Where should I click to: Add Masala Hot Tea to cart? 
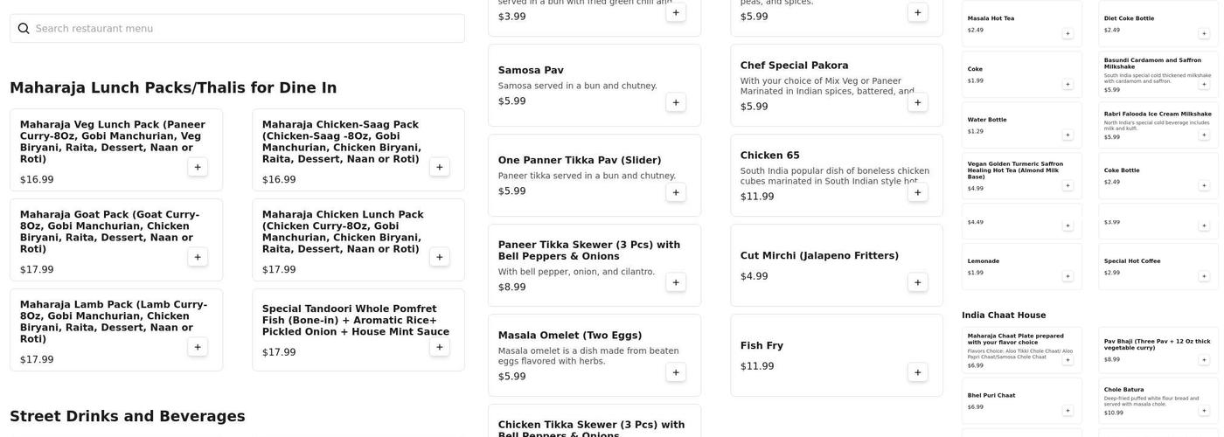pos(1068,33)
